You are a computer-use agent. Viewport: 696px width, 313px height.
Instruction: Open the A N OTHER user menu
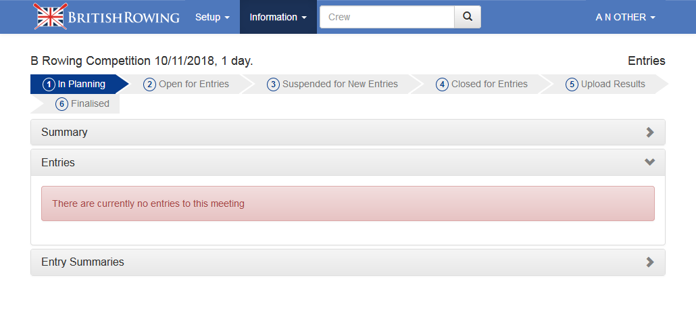[x=625, y=17]
